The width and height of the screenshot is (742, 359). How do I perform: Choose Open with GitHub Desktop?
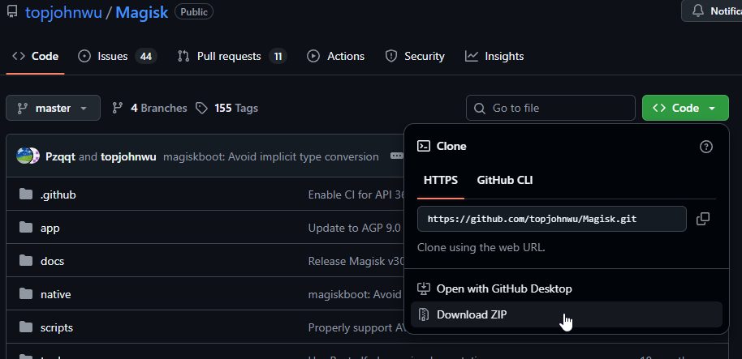567,288
